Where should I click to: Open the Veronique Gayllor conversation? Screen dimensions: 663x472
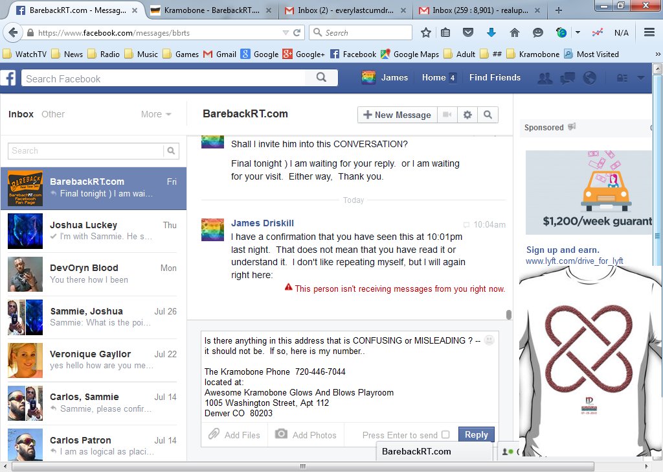[x=93, y=360]
